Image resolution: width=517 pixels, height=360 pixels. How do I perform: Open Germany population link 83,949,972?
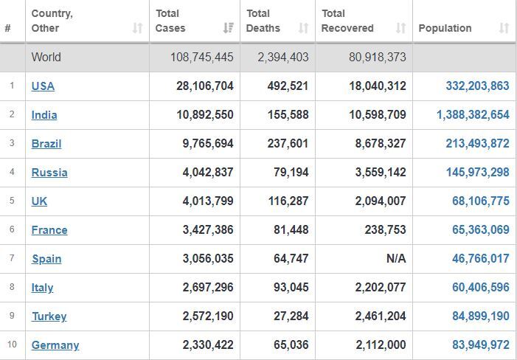click(481, 345)
